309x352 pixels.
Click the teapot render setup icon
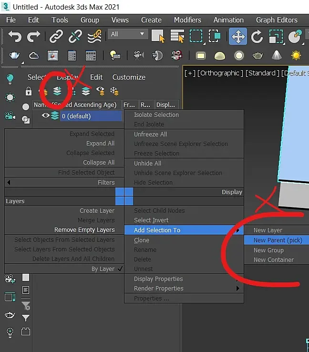[x=14, y=55]
